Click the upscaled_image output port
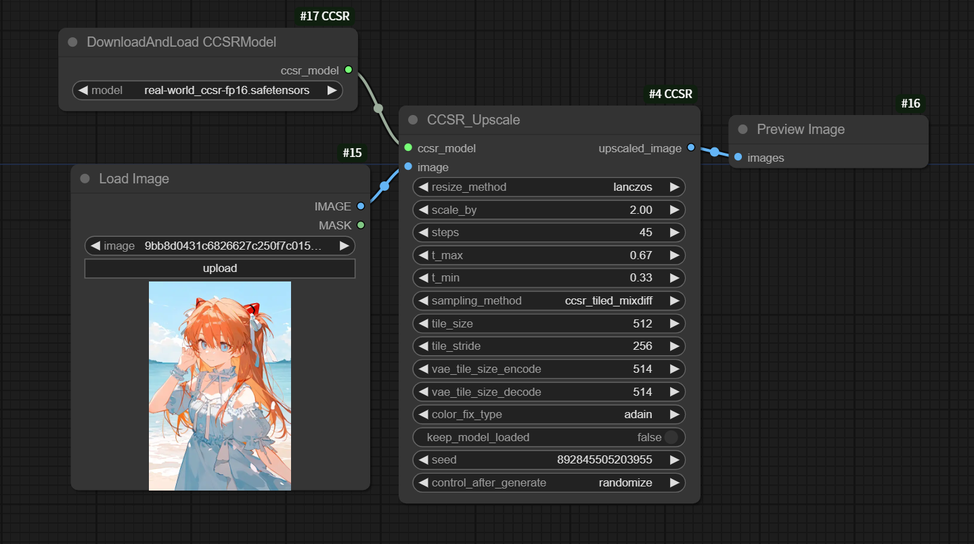974x544 pixels. pos(690,148)
